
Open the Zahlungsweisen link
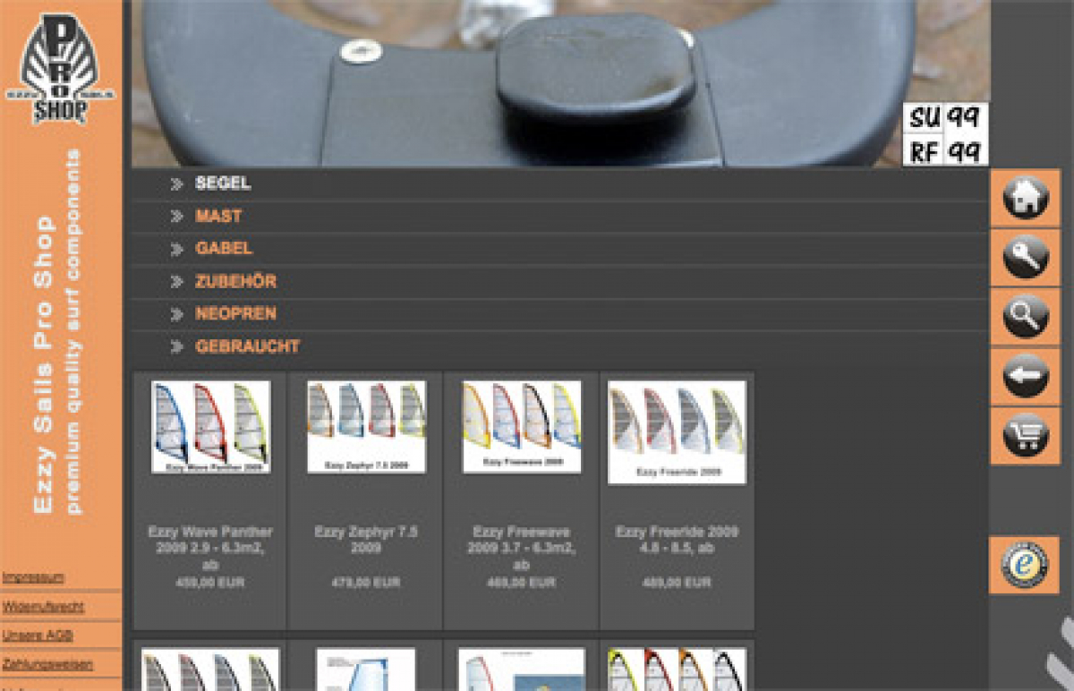coord(47,665)
